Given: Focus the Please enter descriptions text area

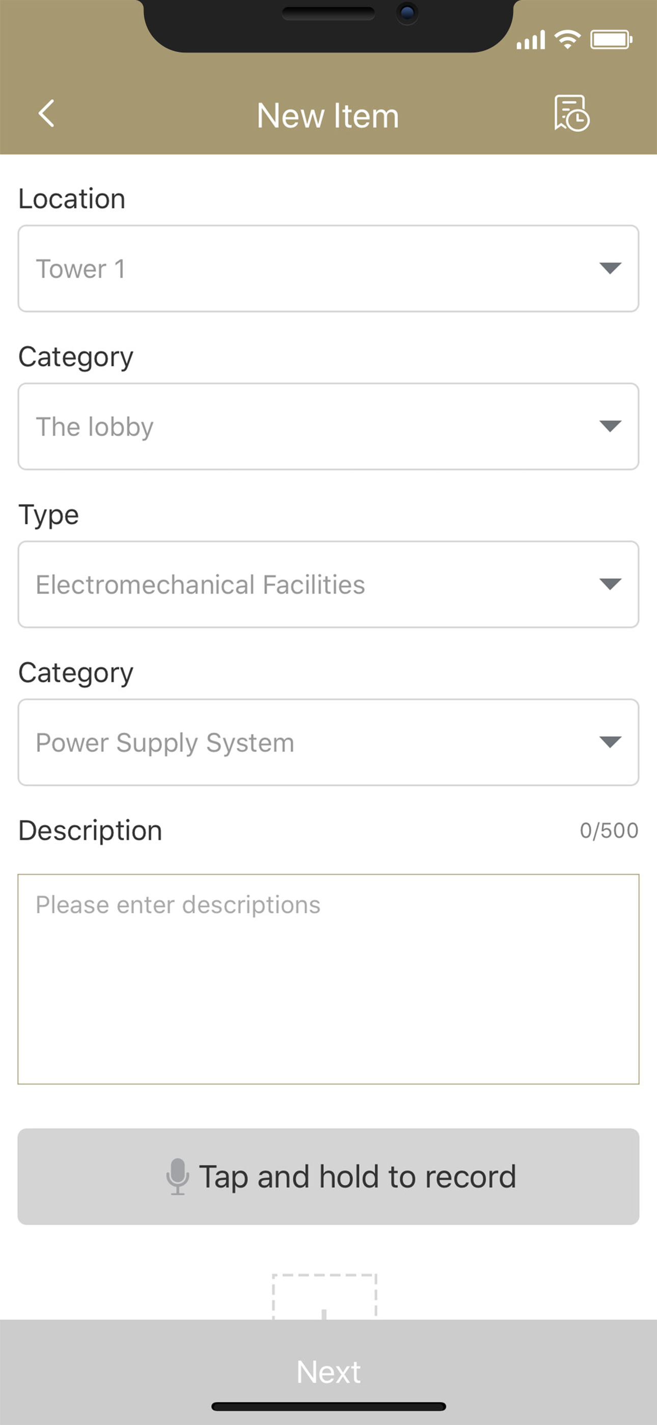Looking at the screenshot, I should coord(328,979).
